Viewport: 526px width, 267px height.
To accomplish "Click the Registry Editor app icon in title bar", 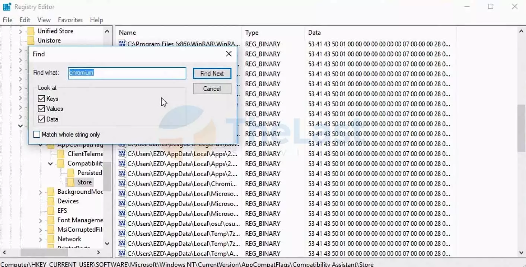I will click(7, 7).
